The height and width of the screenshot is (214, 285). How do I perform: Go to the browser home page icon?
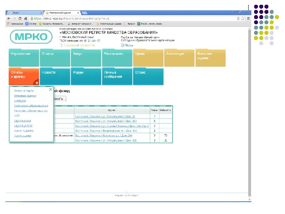pos(26,19)
